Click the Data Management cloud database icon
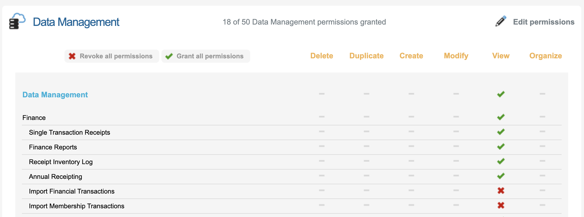 point(17,21)
